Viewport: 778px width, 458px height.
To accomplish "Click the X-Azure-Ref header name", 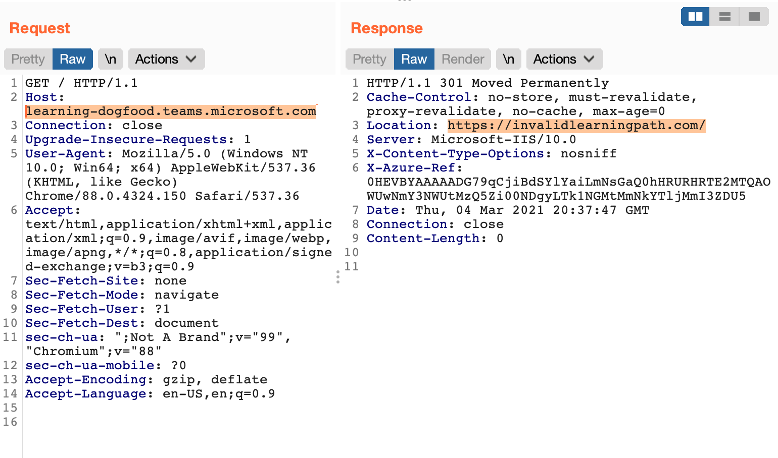I will (x=411, y=167).
